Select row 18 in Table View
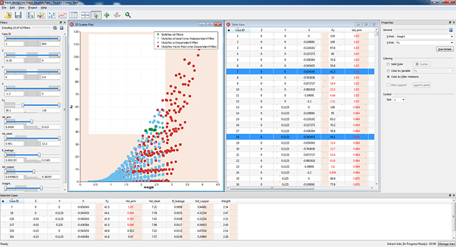Image resolution: width=456 pixels, height=247 pixels. click(300, 137)
